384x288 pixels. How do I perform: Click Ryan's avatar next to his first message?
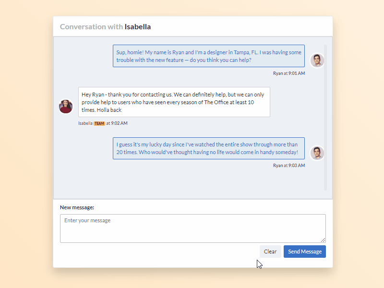pyautogui.click(x=317, y=60)
